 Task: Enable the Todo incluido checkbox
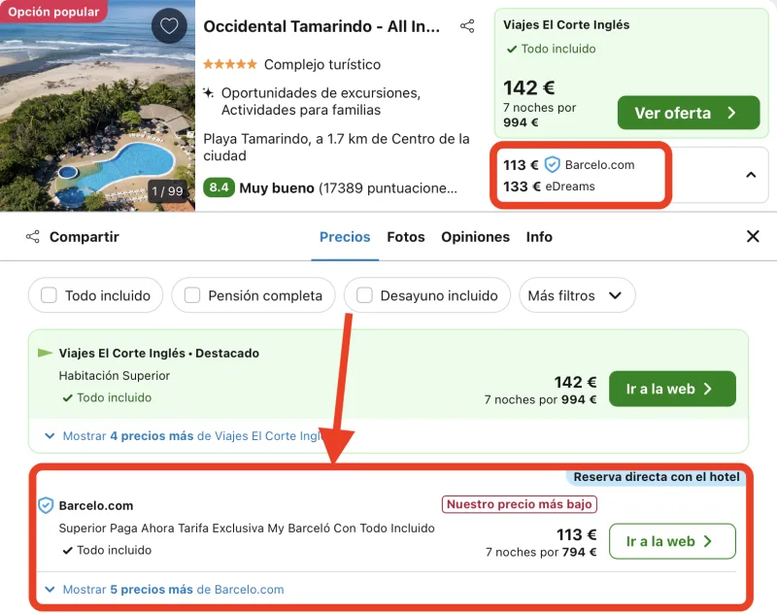coord(49,295)
